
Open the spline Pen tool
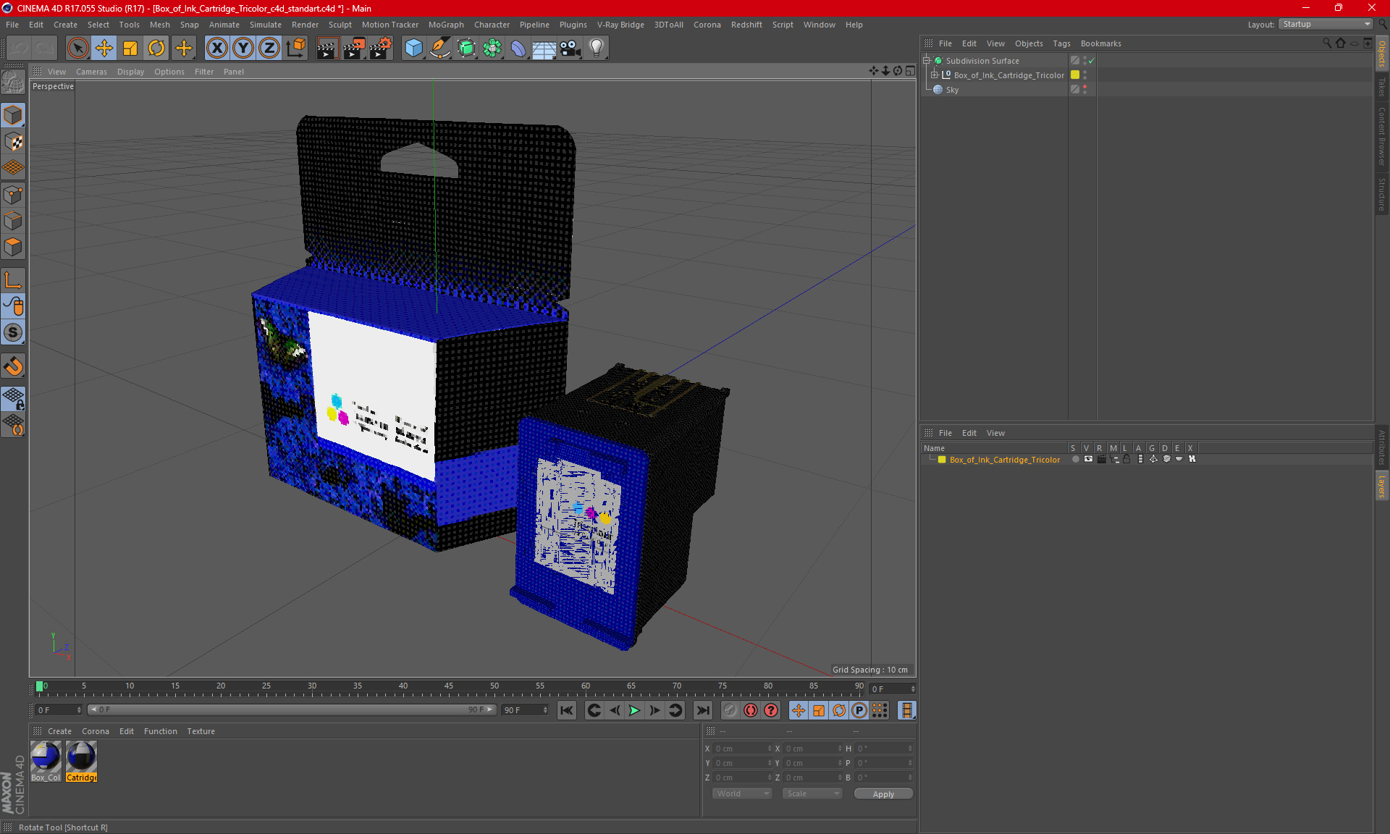[440, 48]
